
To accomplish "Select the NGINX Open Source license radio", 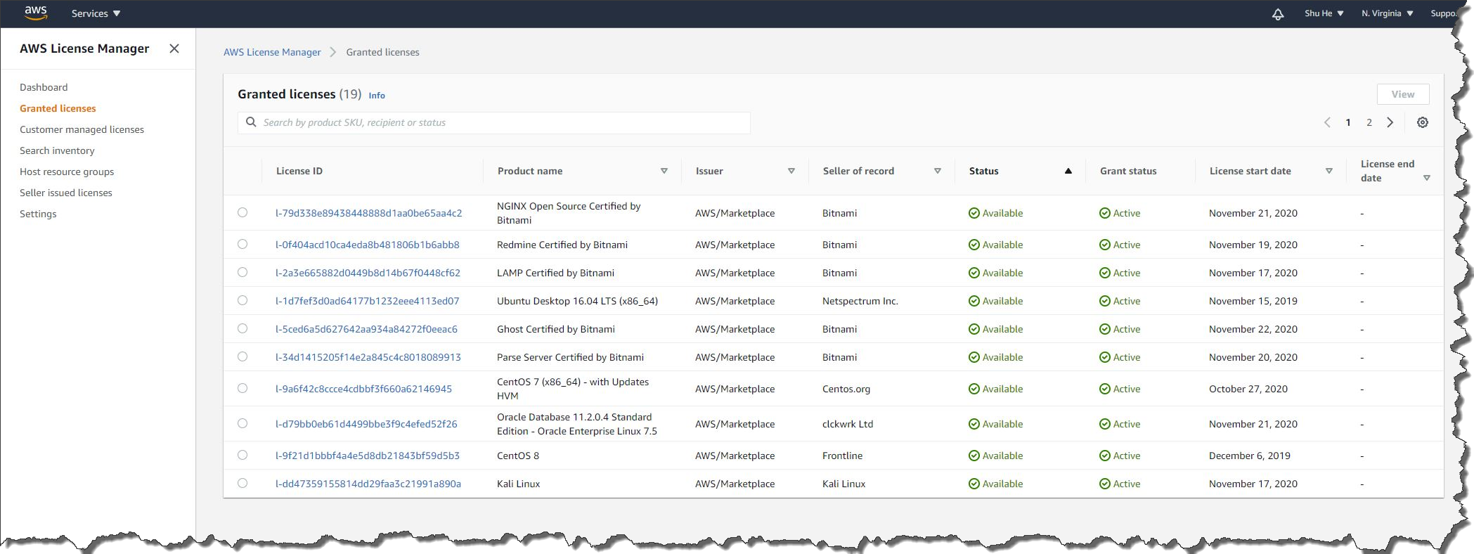I will point(243,212).
